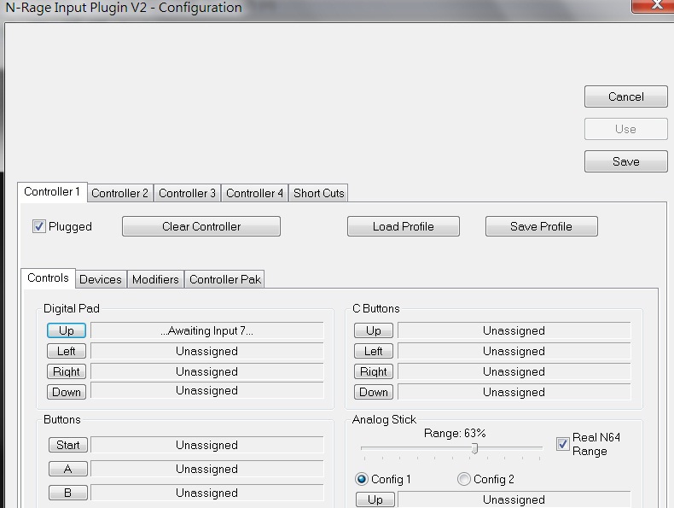This screenshot has height=508, width=674.
Task: Assign C Buttons Left mapping
Action: pyautogui.click(x=374, y=351)
